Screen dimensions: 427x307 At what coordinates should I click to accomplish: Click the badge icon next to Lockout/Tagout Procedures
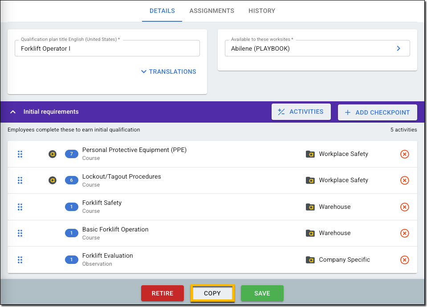[53, 180]
